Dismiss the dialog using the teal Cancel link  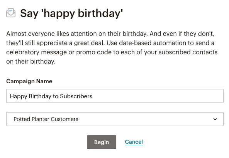pyautogui.click(x=134, y=142)
